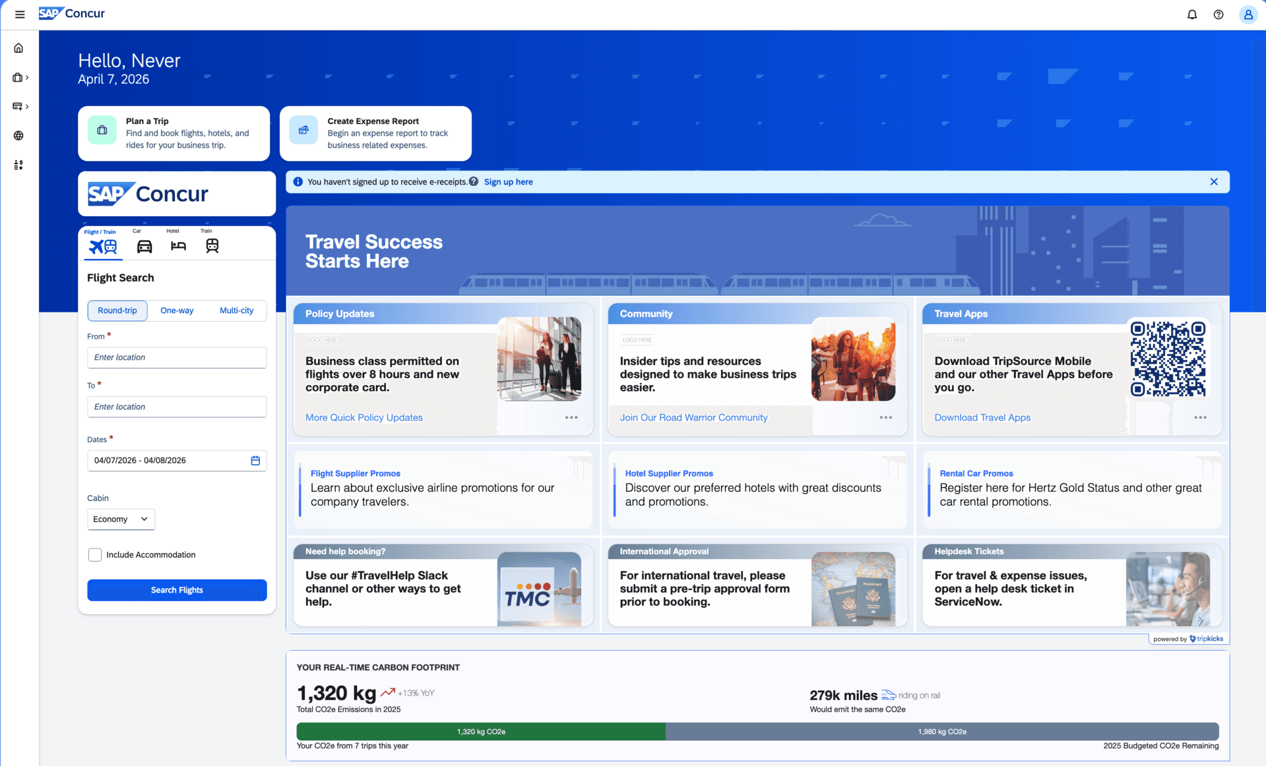Click the Travel Apps QR code
Viewport: 1266px width, 766px height.
[1168, 359]
